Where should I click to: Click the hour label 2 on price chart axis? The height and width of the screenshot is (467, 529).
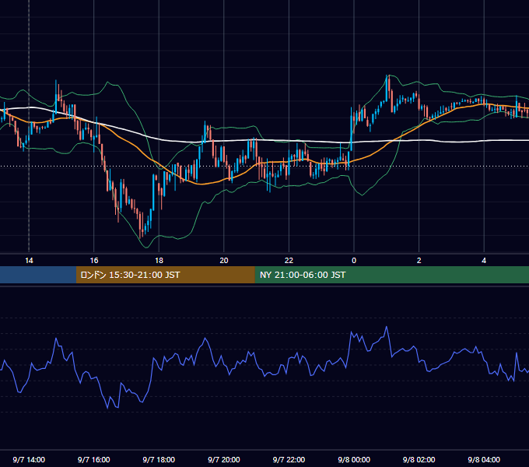click(x=419, y=261)
